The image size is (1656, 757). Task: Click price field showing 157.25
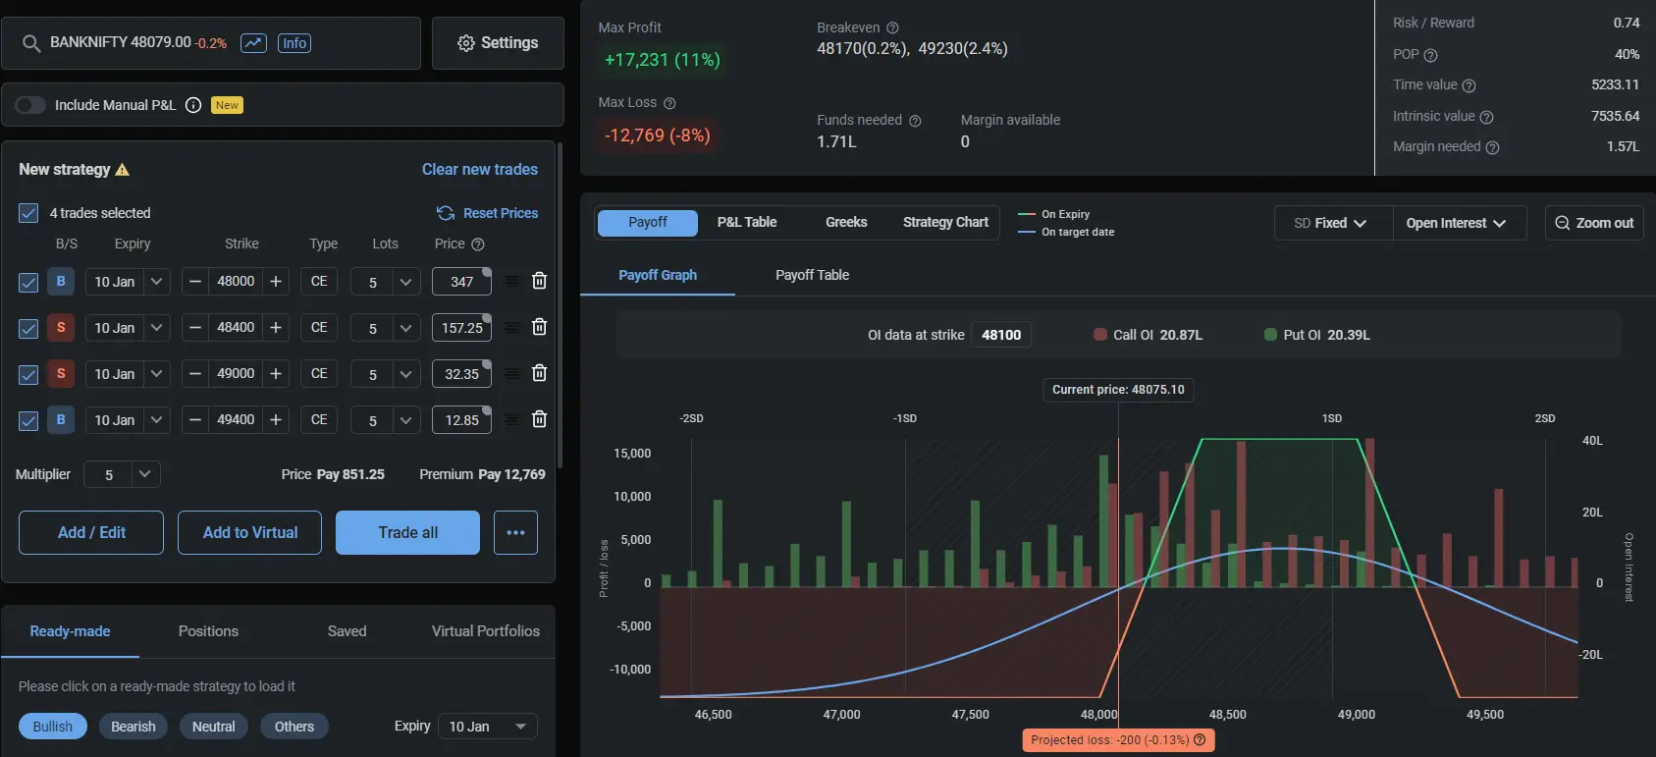tap(461, 328)
